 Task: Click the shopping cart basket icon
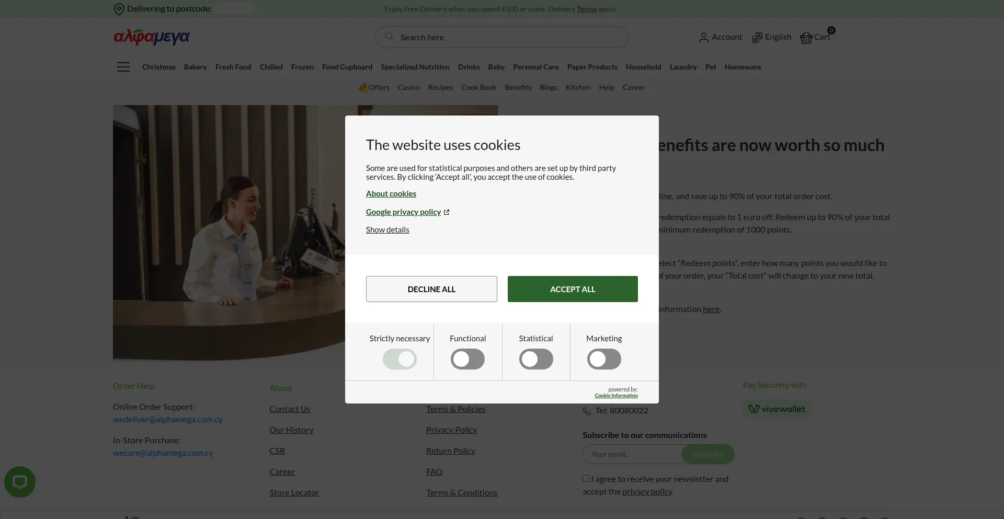[806, 38]
